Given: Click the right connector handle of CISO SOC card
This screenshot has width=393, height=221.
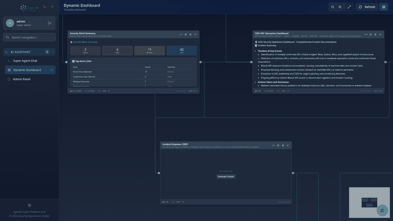Looking at the screenshot, I should point(386,62).
